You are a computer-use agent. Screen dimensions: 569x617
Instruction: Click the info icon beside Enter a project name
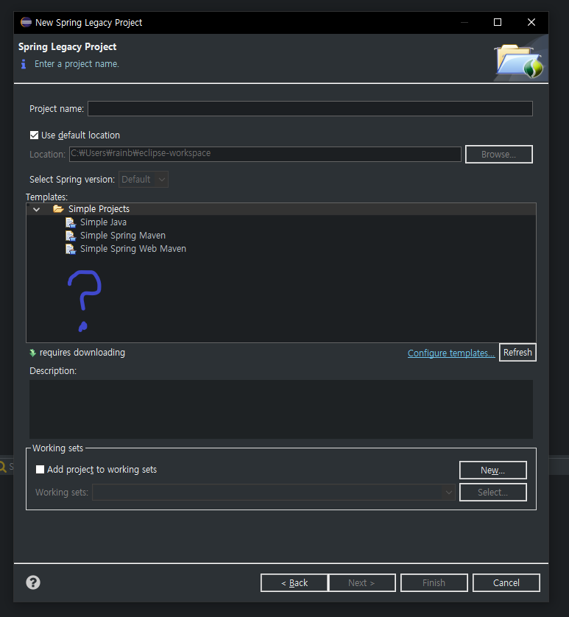[x=24, y=64]
